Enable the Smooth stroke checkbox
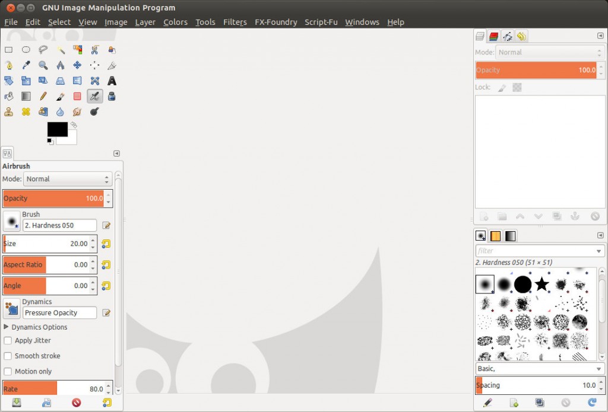Viewport: 608px width, 412px height. coord(8,356)
